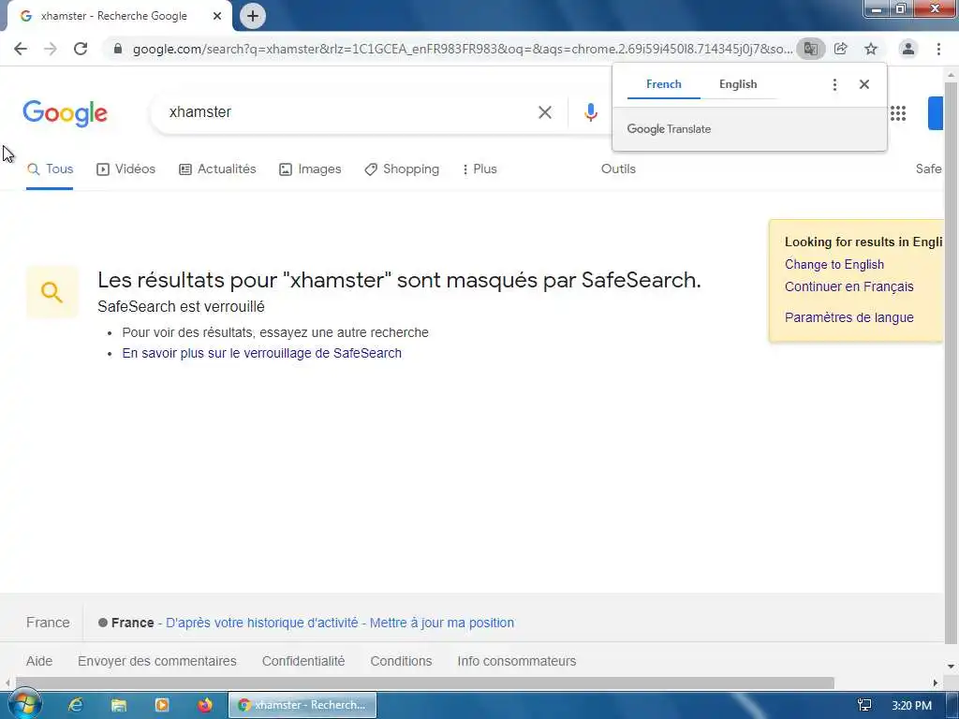Click the forward navigation arrow
Screen dimensions: 959x719
click(51, 49)
